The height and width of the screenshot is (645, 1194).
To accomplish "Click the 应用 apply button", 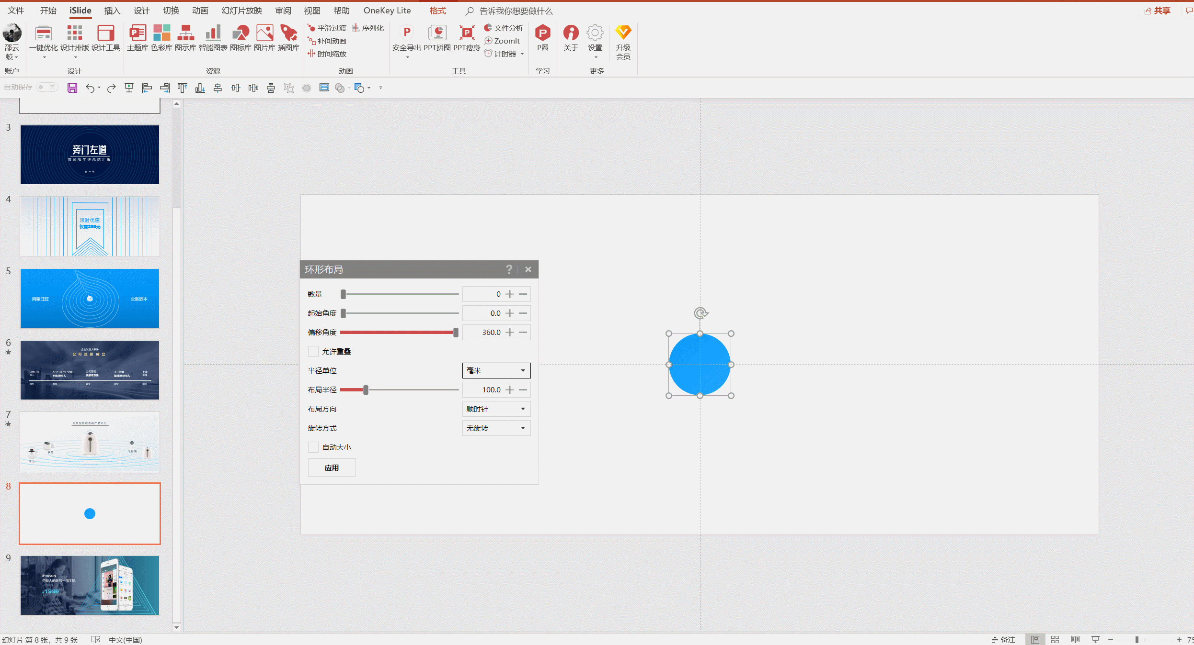I will click(x=332, y=467).
